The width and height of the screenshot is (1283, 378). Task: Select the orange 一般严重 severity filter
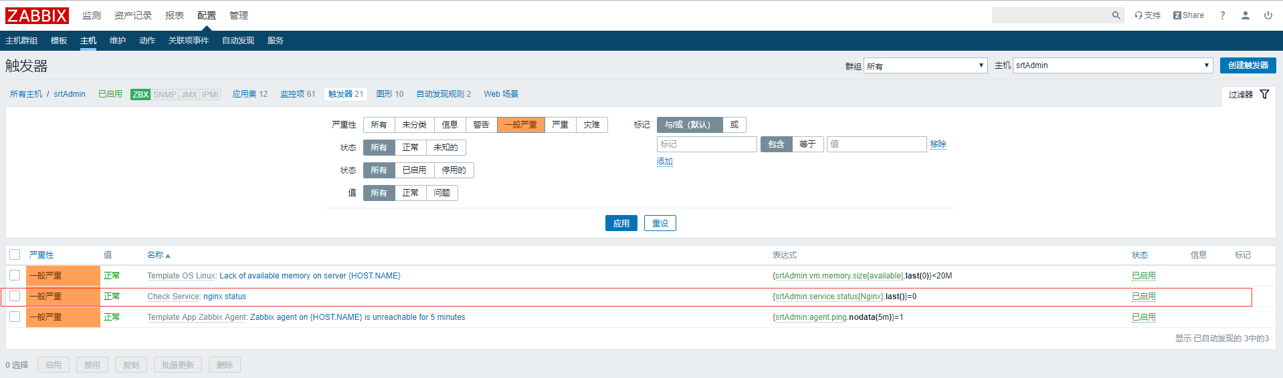coord(520,125)
